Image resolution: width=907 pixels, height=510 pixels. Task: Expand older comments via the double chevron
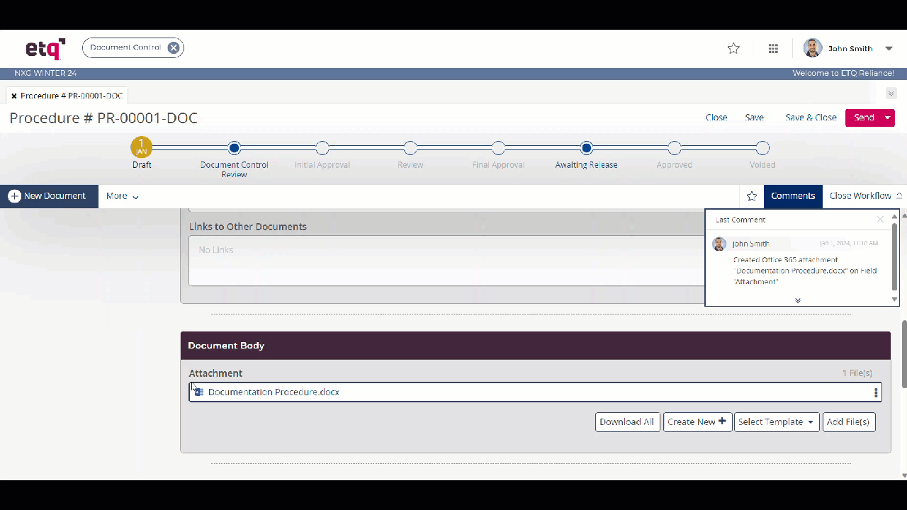pyautogui.click(x=797, y=300)
